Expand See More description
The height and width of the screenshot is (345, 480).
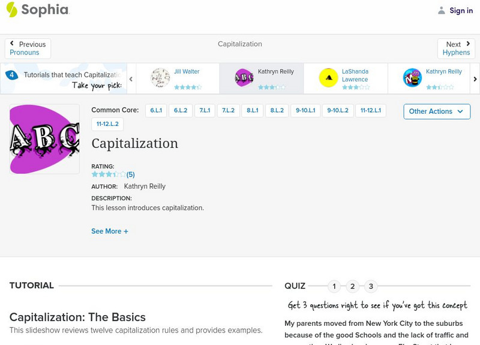click(x=110, y=231)
